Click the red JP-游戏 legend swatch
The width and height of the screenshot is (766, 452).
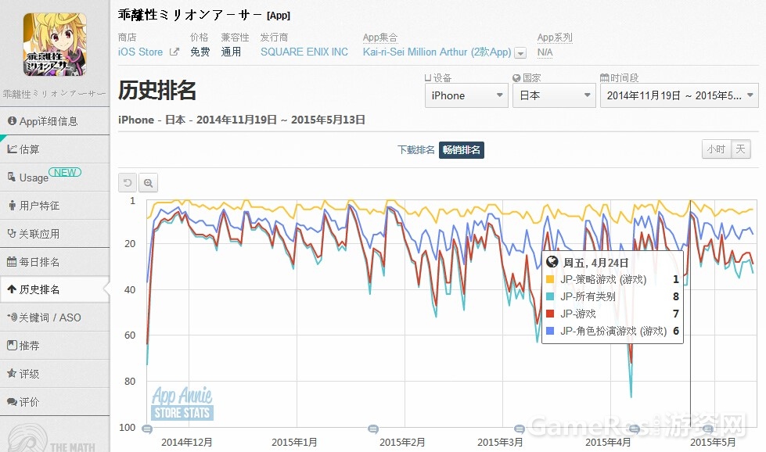pyautogui.click(x=550, y=314)
